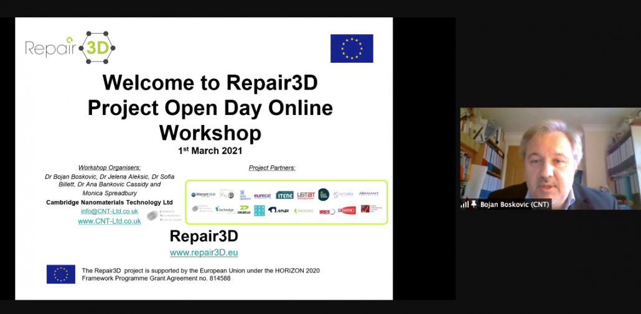
Task: Click the 'Welcome to Repair3D' title line
Action: point(210,82)
